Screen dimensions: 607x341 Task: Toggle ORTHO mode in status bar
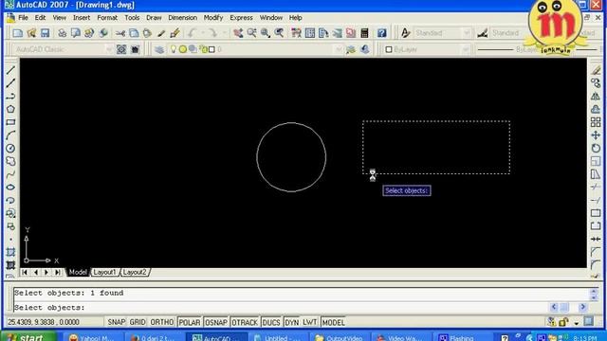tap(162, 322)
